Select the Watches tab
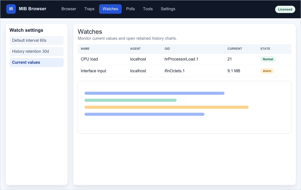The width and height of the screenshot is (301, 190). [110, 9]
